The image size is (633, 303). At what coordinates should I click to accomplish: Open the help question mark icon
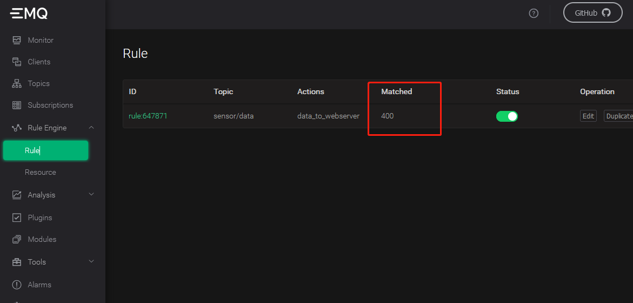pyautogui.click(x=534, y=14)
